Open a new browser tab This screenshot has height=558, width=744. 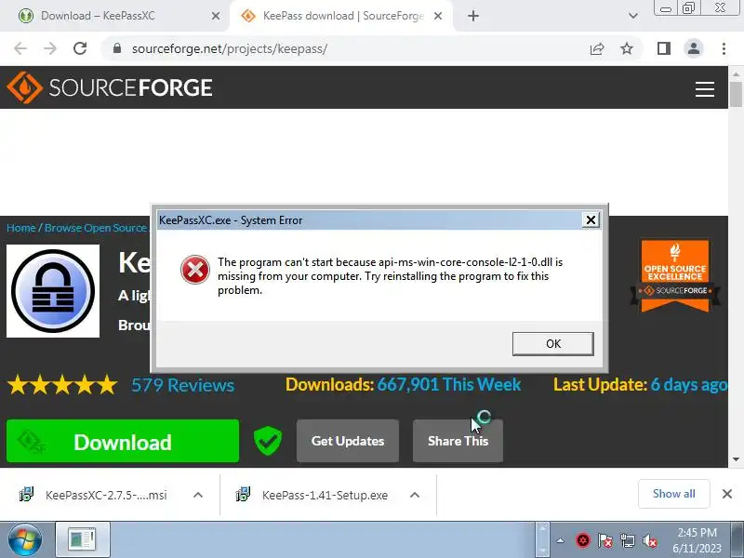coord(473,16)
